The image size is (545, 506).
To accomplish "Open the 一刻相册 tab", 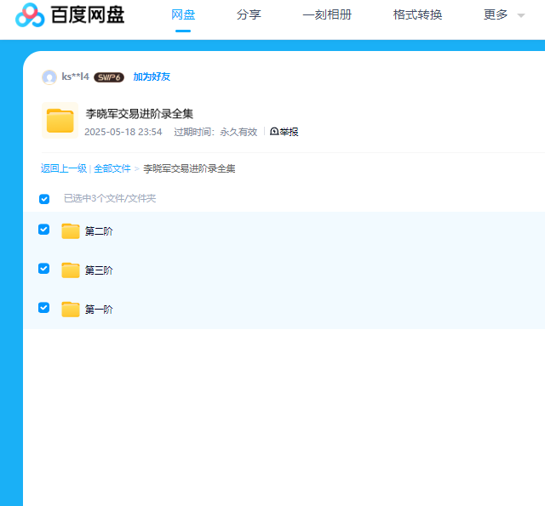I will (327, 14).
